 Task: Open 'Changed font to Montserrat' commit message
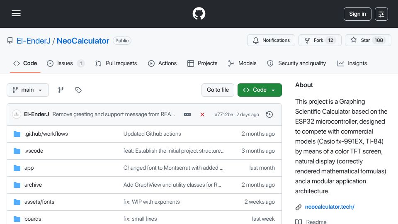click(173, 168)
